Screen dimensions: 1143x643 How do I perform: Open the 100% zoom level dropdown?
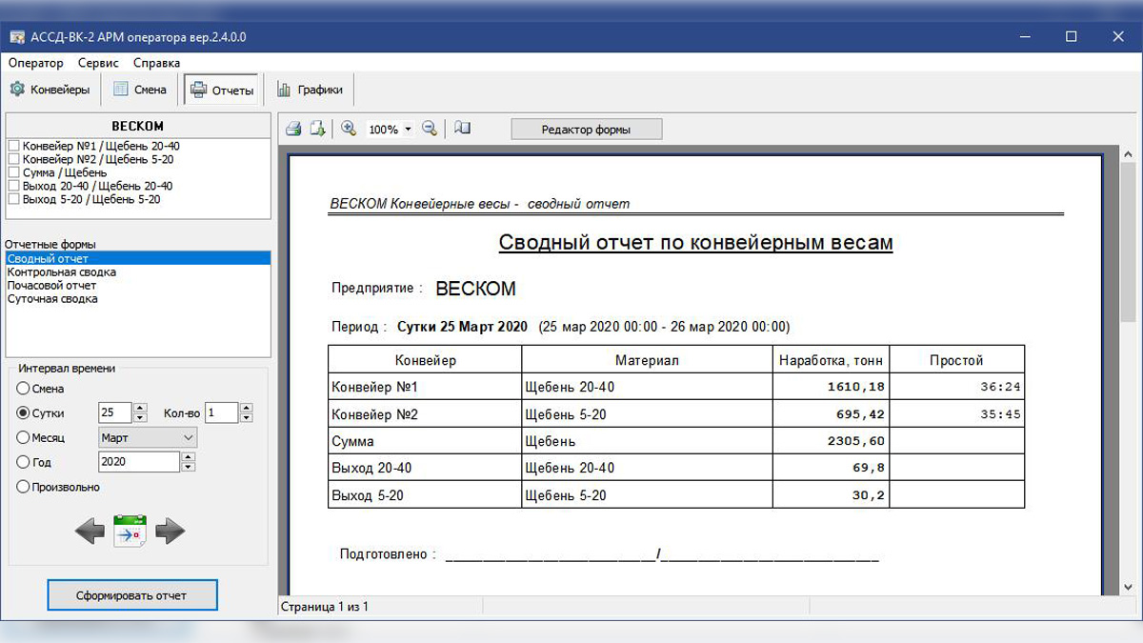[x=409, y=129]
